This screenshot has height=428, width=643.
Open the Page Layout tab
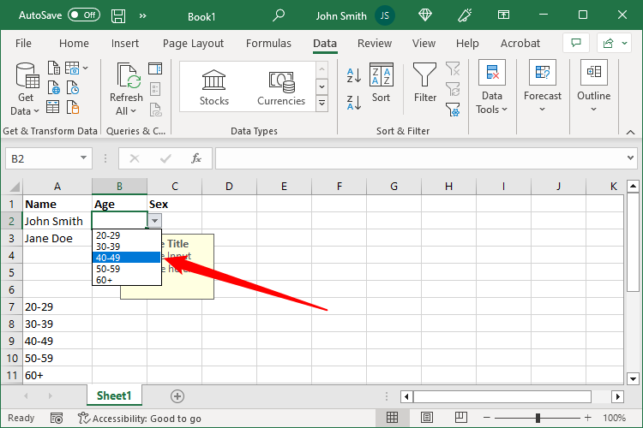click(193, 44)
